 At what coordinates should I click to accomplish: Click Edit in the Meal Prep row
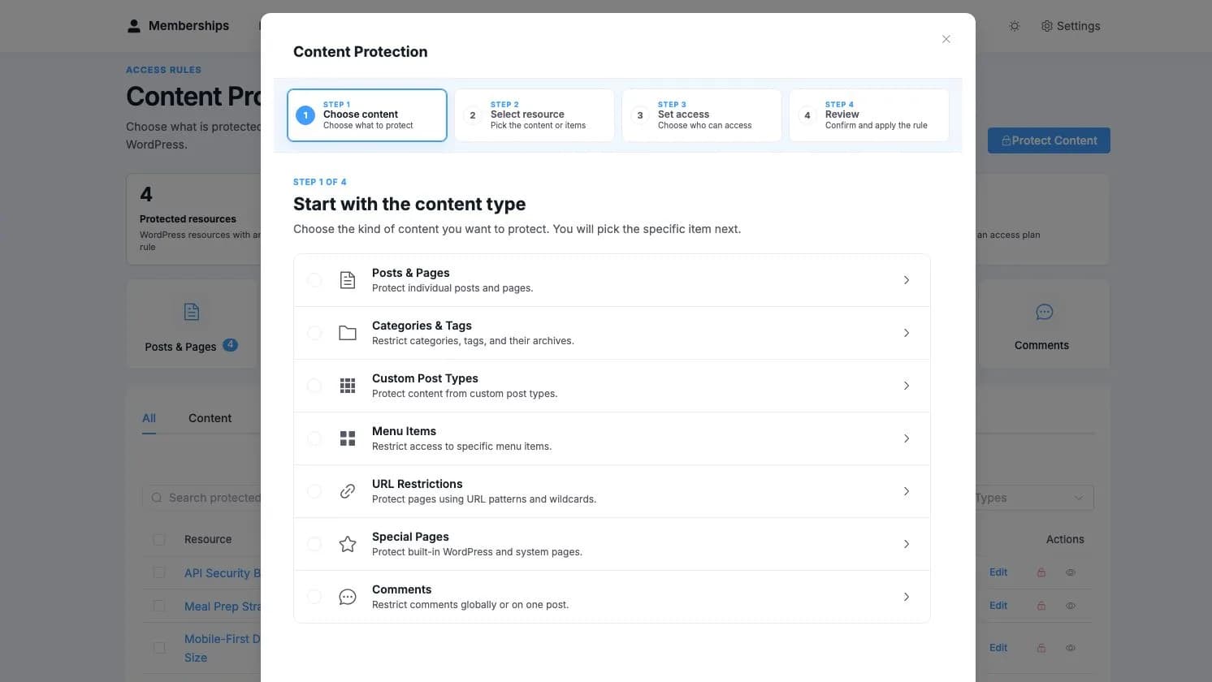coord(998,606)
